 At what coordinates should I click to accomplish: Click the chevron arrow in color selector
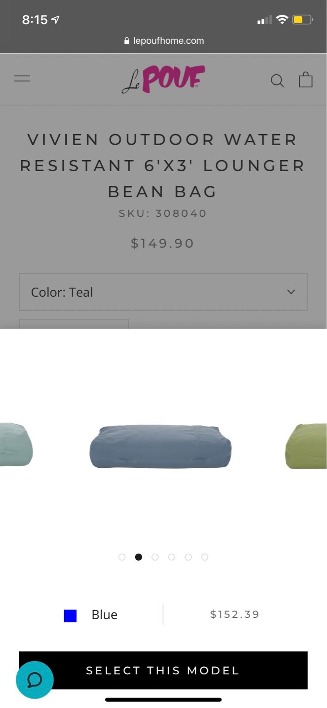291,292
